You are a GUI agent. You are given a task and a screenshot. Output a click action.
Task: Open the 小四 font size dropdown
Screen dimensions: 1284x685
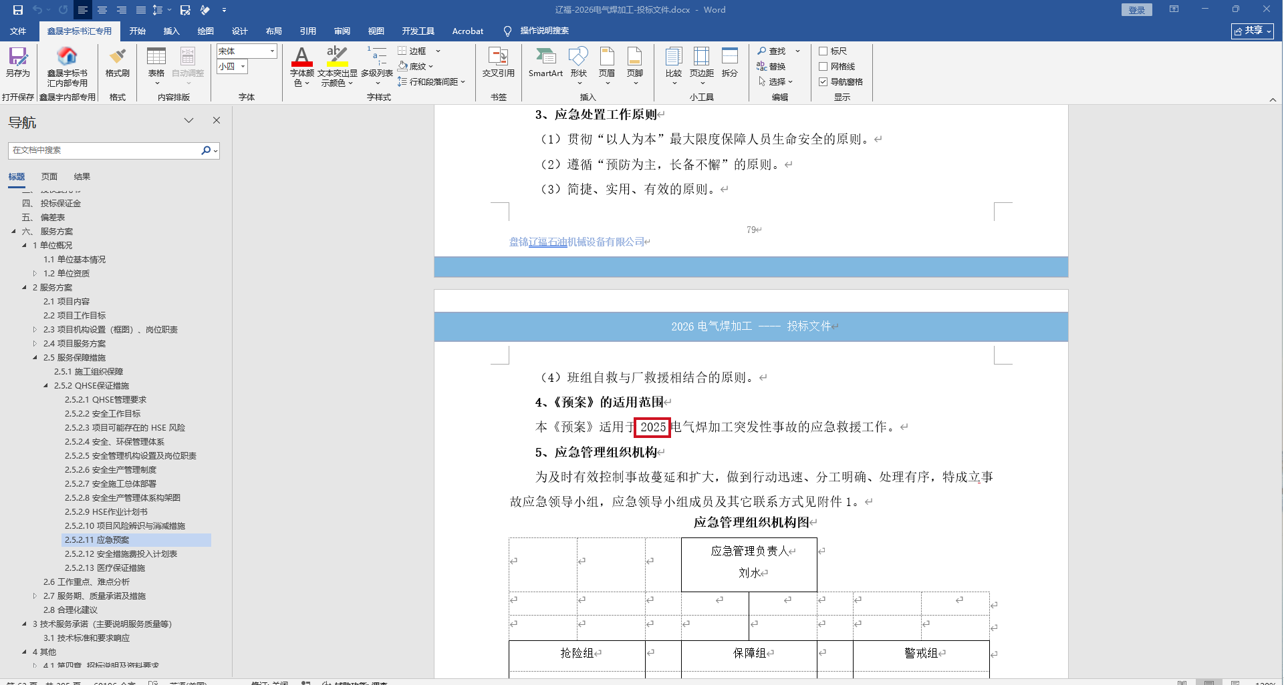tap(243, 67)
